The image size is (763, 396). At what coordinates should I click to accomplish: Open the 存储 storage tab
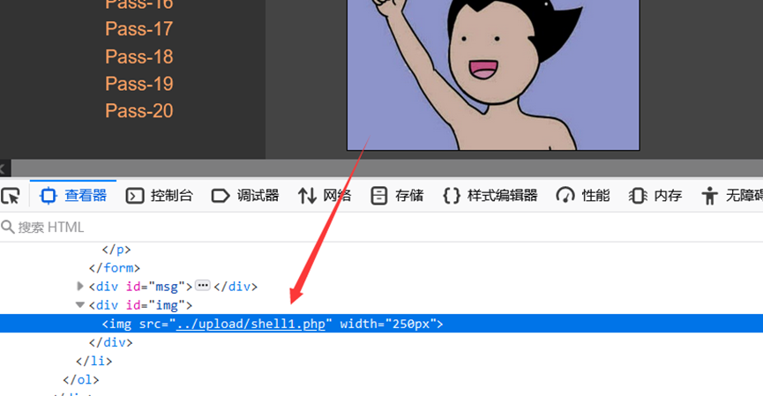397,196
